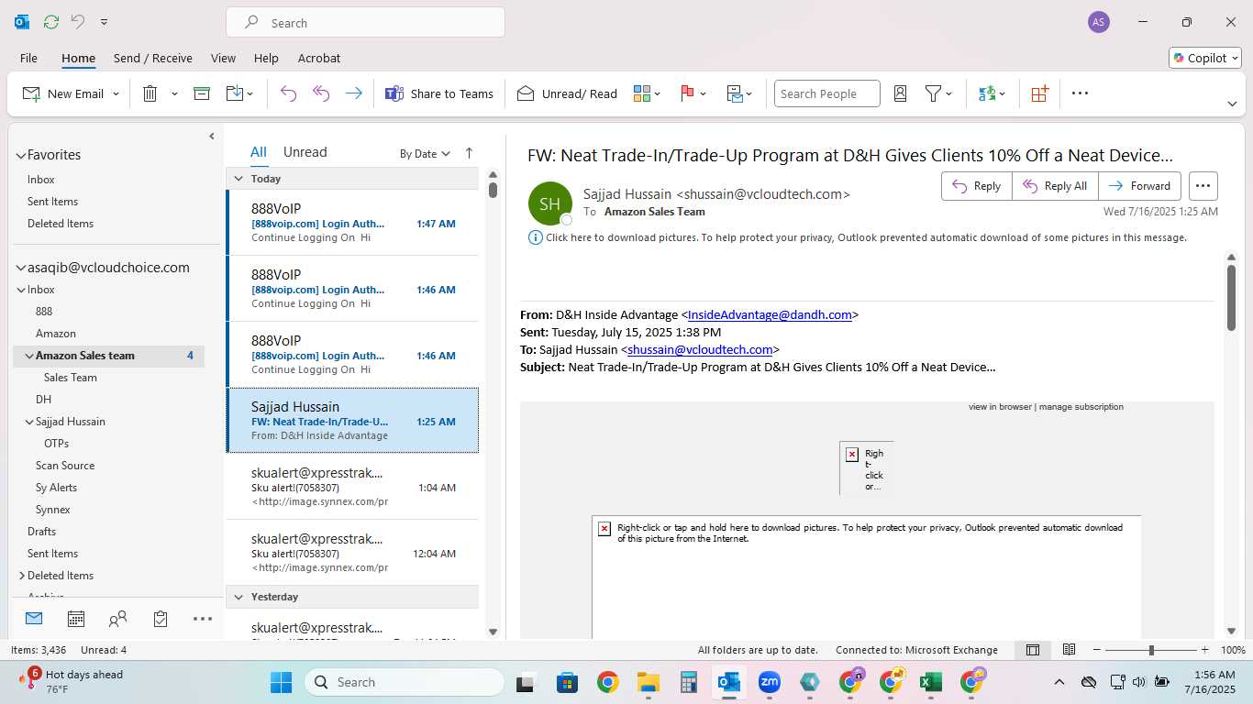
Task: Open the Tasks clipboard icon
Action: click(161, 619)
